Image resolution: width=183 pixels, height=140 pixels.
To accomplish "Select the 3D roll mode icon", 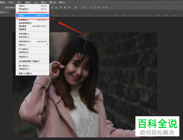I will (95, 7).
